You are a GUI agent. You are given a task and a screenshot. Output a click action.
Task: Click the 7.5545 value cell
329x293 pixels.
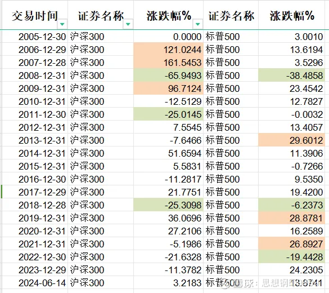tap(168, 127)
